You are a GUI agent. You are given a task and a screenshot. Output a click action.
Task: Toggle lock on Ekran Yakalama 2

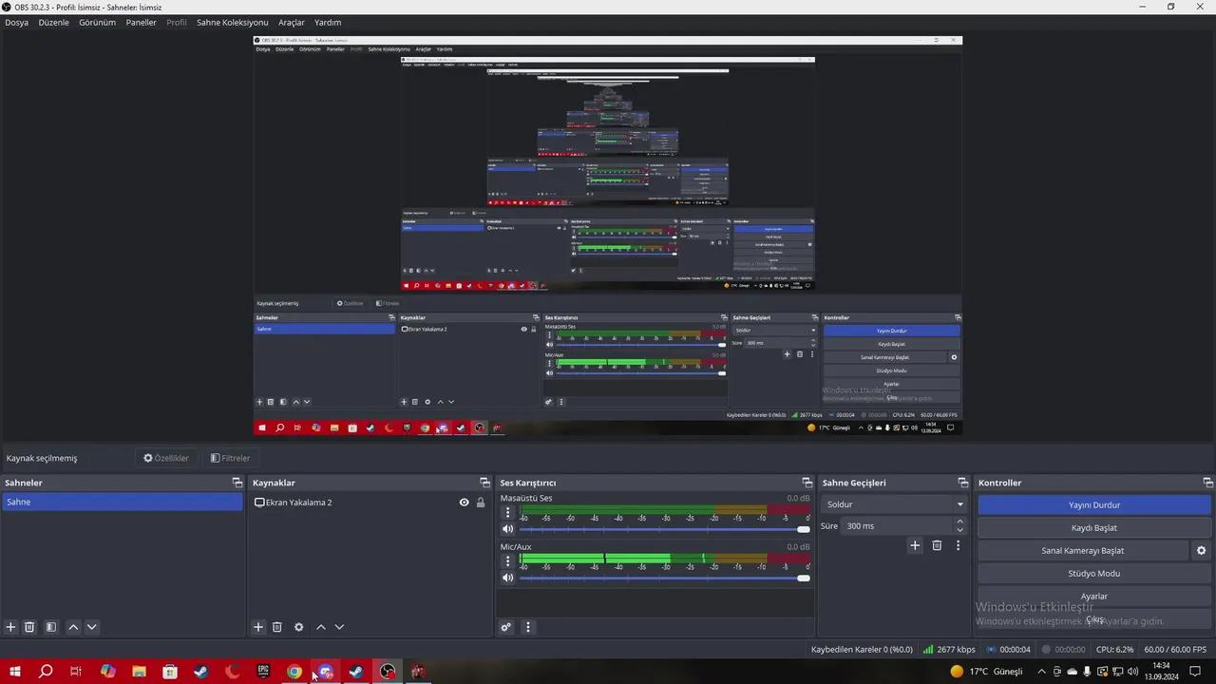481,503
